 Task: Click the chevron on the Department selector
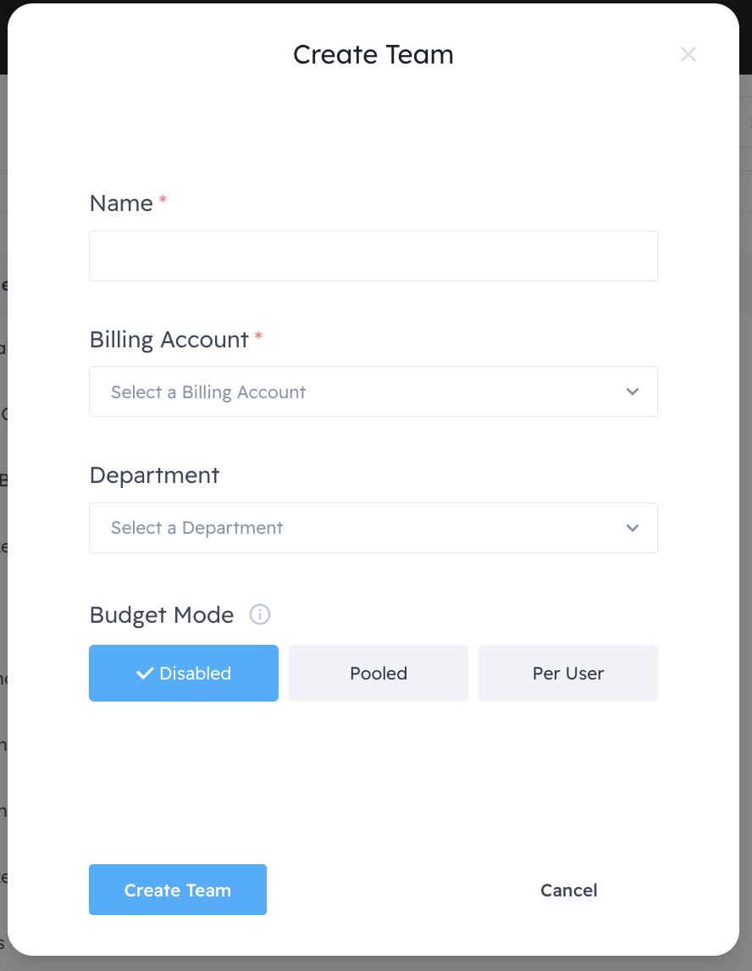[632, 527]
